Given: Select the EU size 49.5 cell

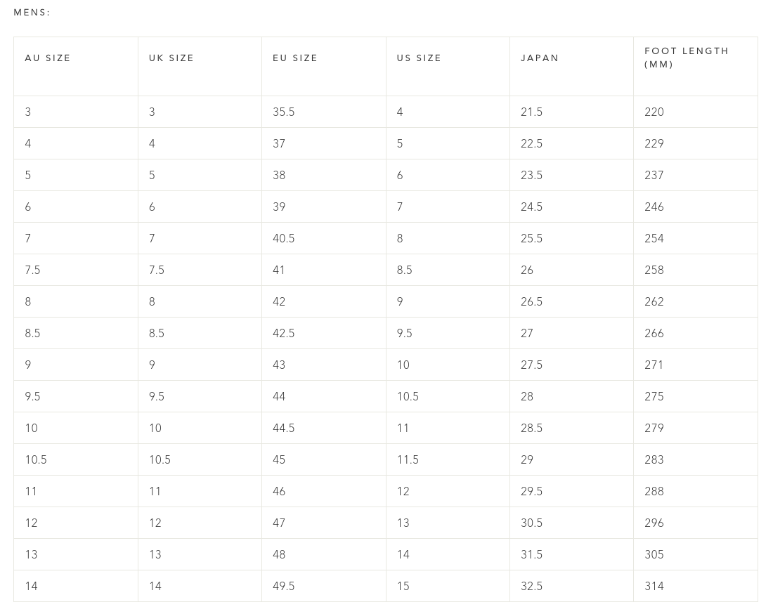Looking at the screenshot, I should point(284,586).
